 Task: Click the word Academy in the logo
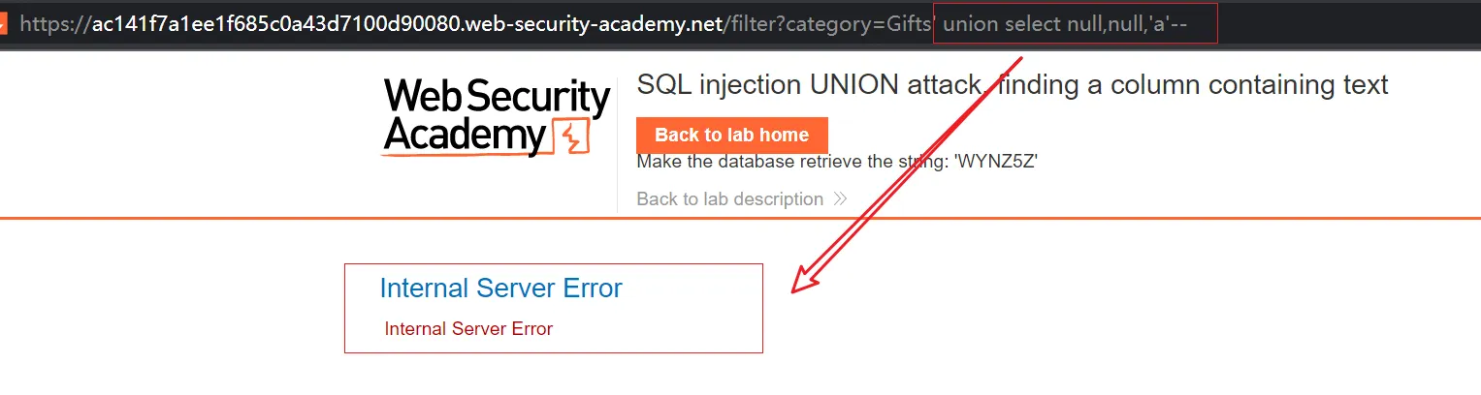tap(465, 137)
